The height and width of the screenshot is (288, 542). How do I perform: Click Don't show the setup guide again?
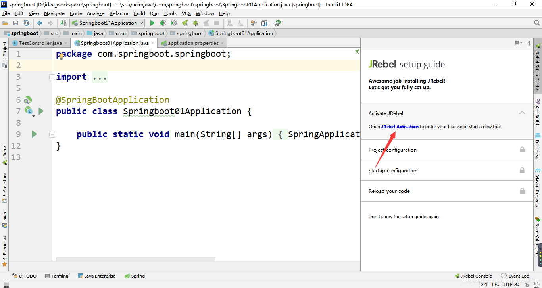point(404,217)
